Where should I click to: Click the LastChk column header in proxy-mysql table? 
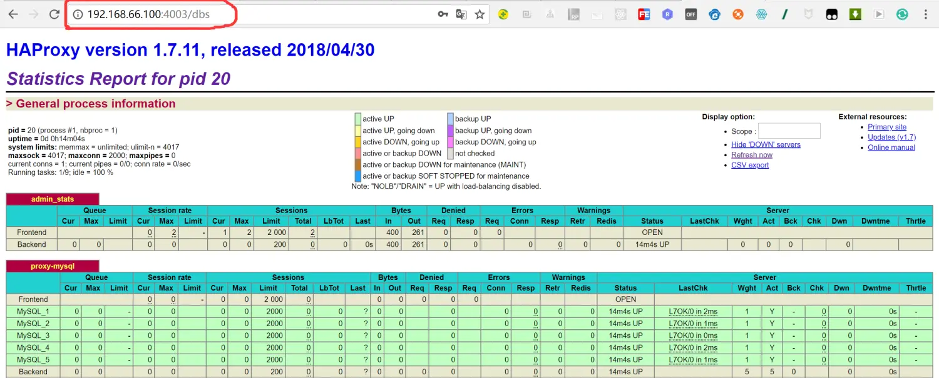tap(693, 288)
